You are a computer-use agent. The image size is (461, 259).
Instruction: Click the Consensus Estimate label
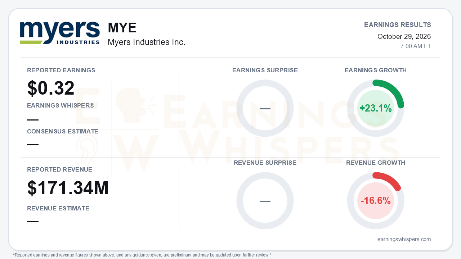point(63,132)
